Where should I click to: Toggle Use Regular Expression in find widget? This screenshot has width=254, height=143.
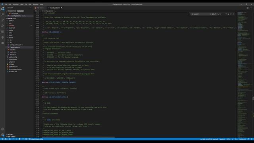(215, 14)
